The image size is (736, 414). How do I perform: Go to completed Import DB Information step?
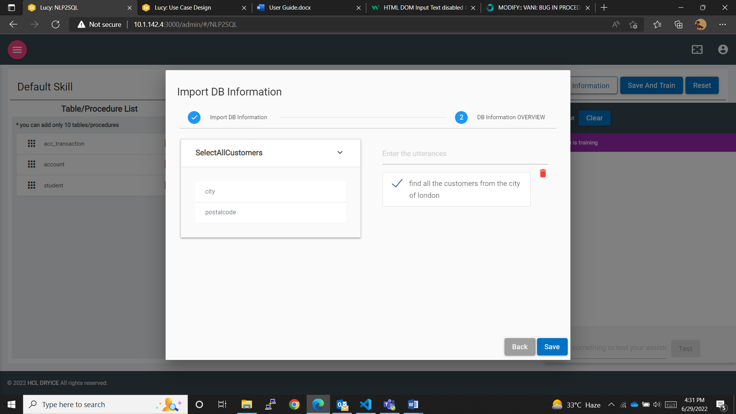tap(194, 117)
